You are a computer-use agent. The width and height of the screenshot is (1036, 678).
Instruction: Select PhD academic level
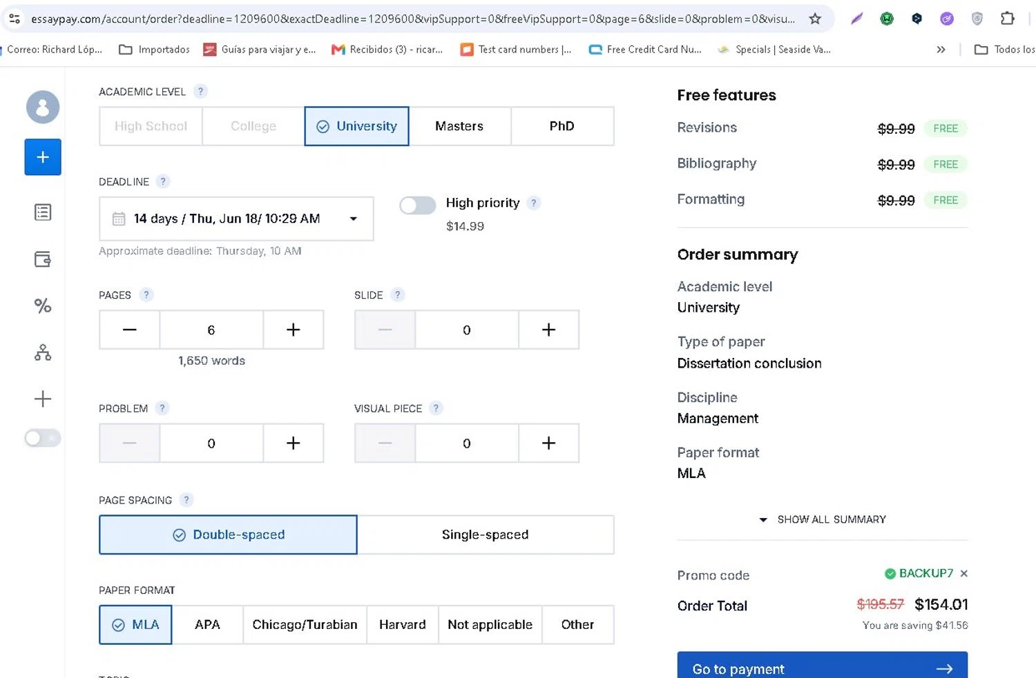click(562, 126)
